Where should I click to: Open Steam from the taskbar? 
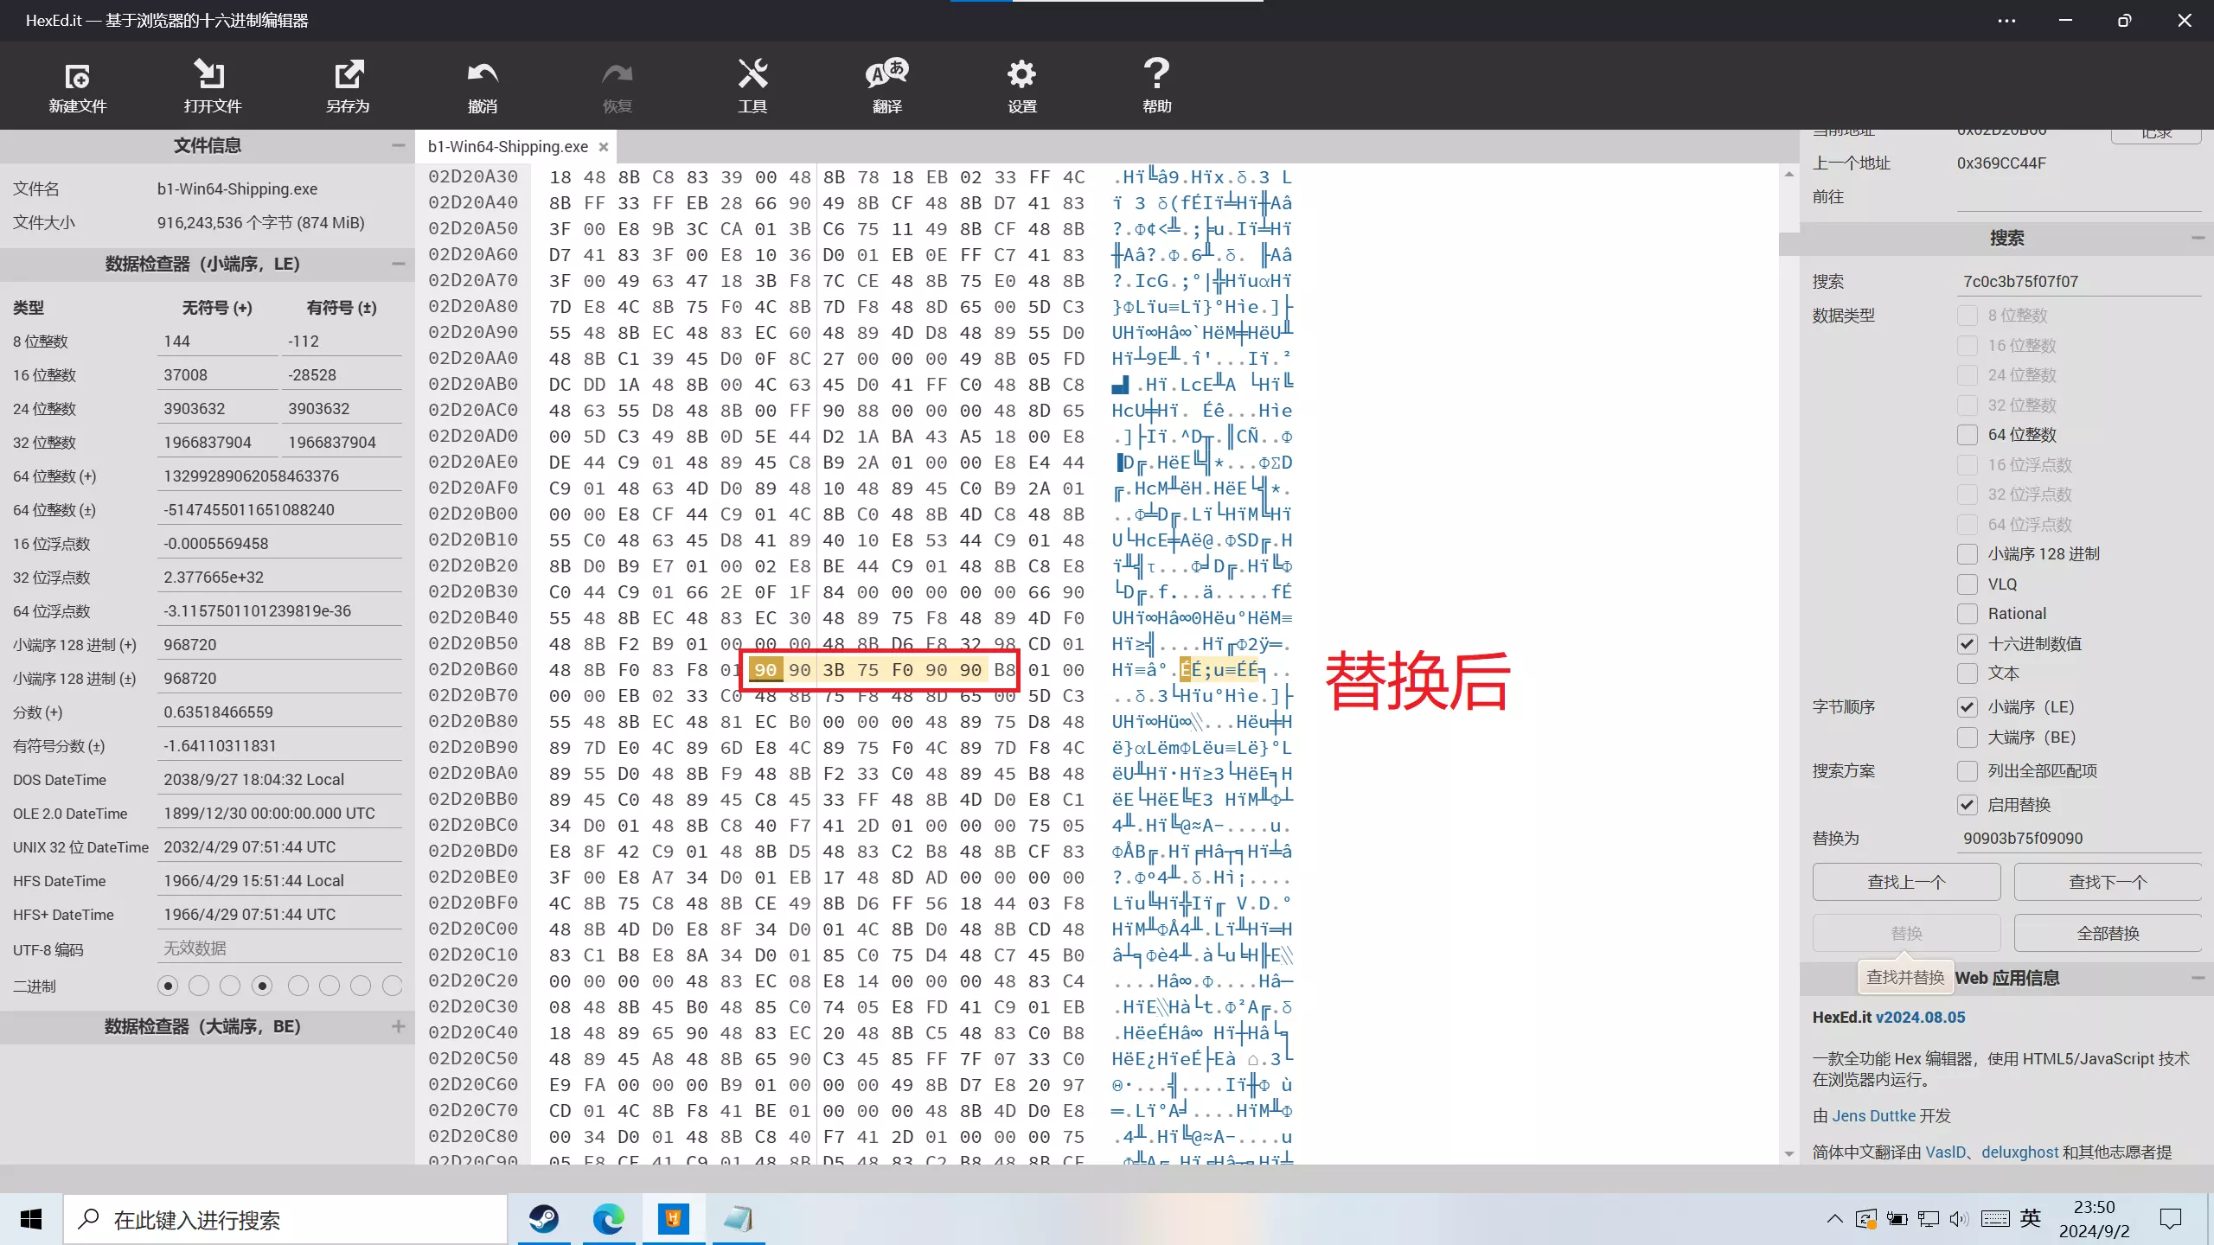(544, 1219)
